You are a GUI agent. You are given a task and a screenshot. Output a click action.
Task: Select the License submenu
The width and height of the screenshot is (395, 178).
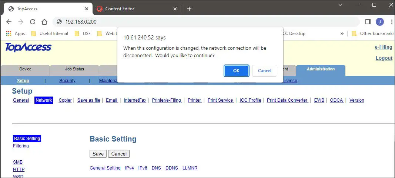pos(289,81)
